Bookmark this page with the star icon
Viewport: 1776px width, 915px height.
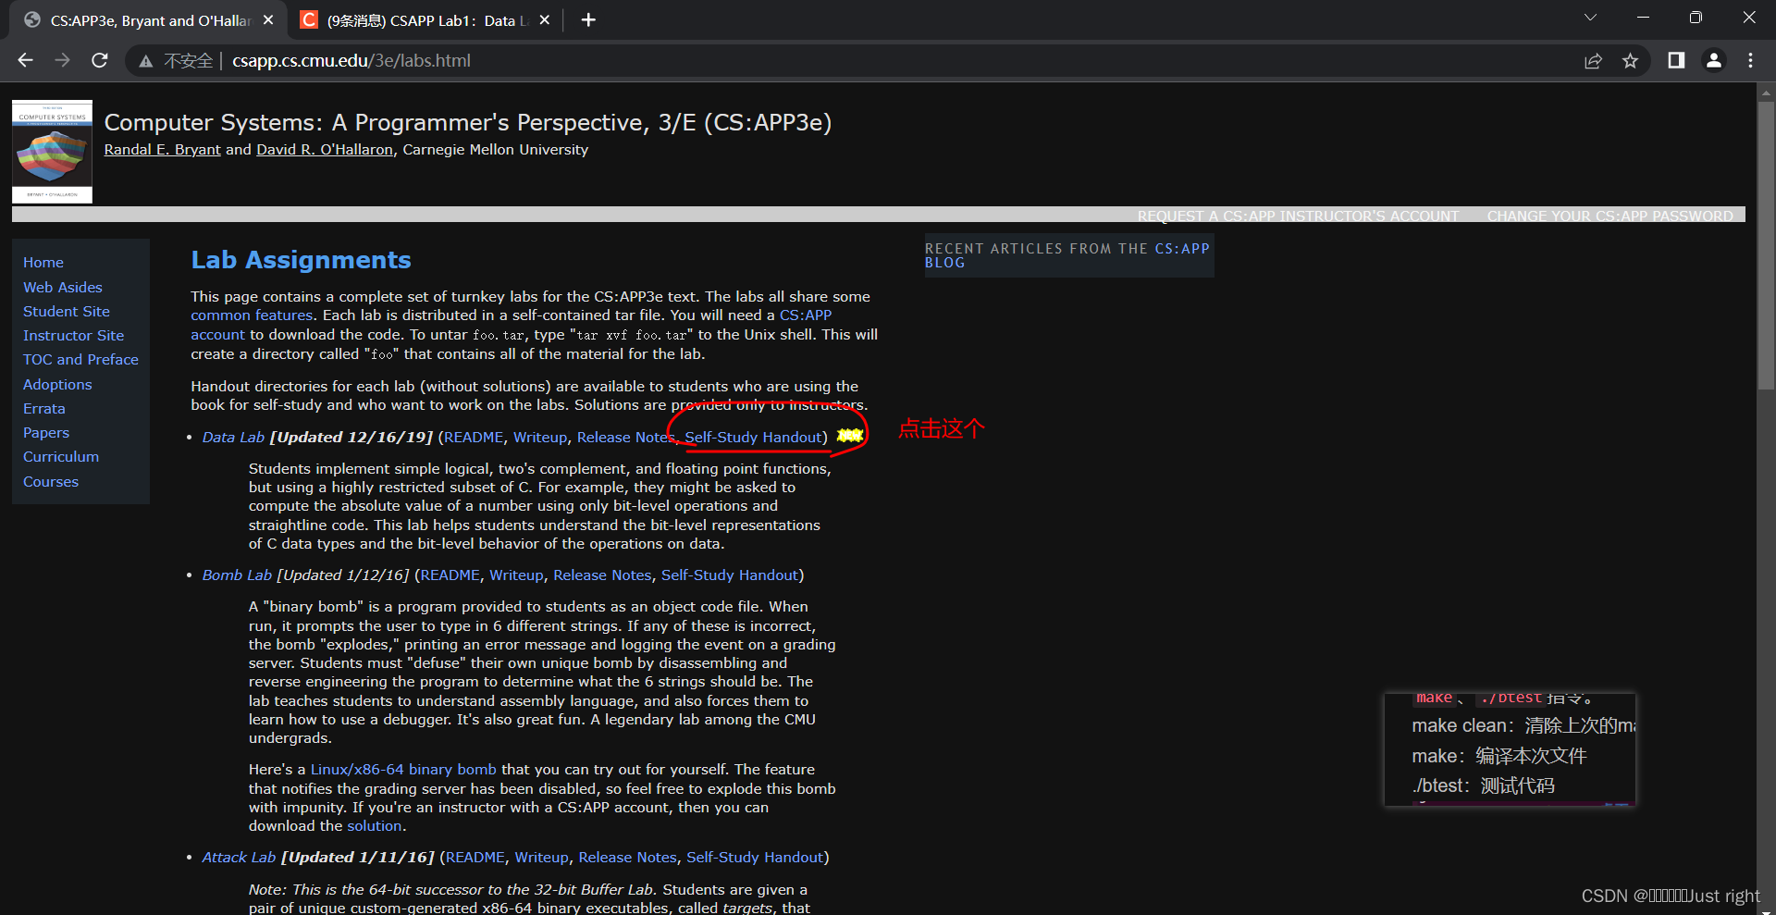pyautogui.click(x=1630, y=61)
